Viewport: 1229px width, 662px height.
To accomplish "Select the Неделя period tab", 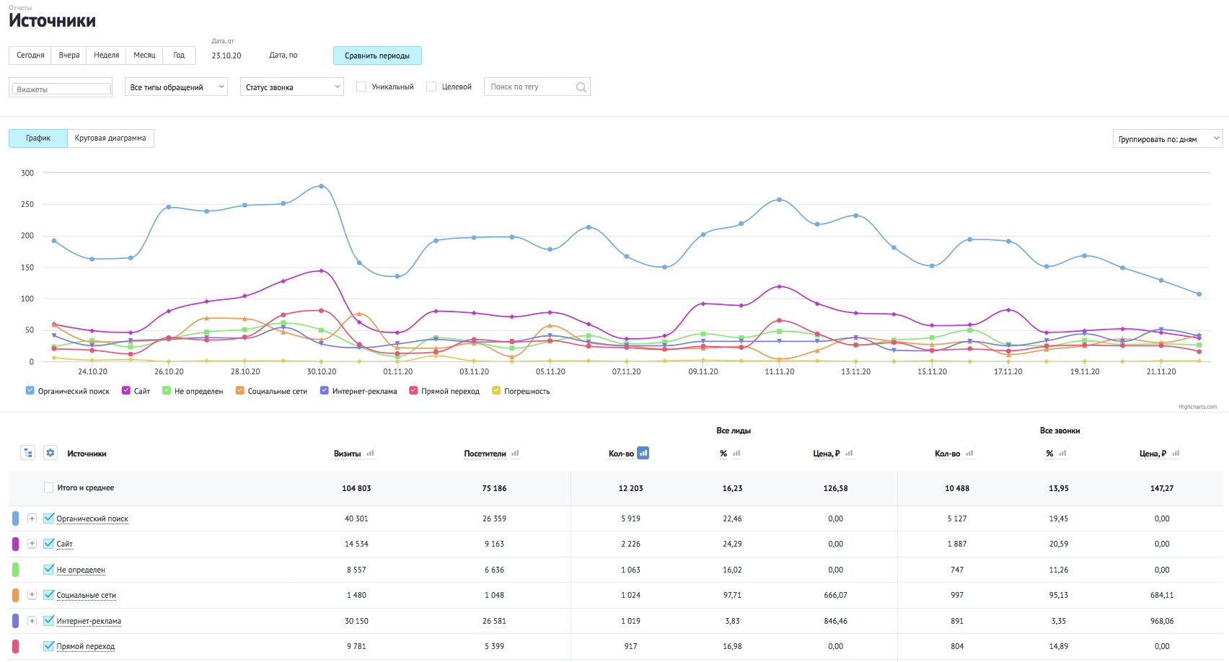I will [106, 55].
